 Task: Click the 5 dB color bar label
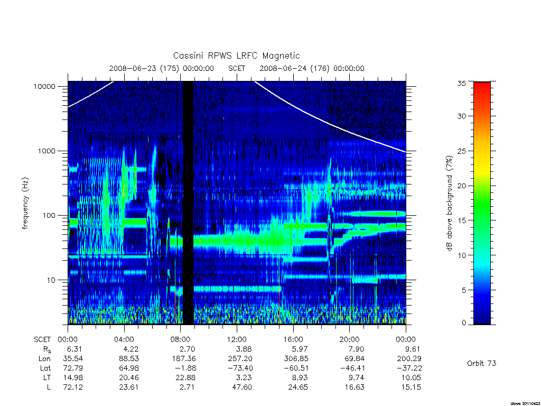point(464,290)
